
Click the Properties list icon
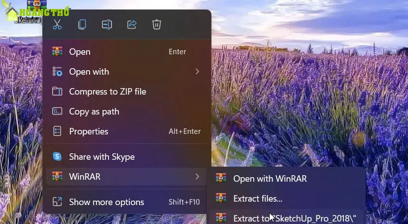(x=57, y=131)
